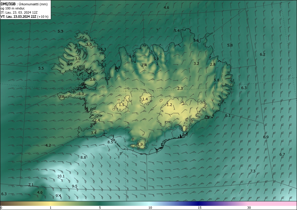Select the 1.9 value on the southern glacier
Image resolution: width=297 pixels, height=210 pixels.
point(140,145)
